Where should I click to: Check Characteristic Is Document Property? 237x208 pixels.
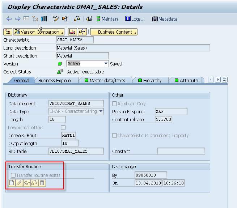pyautogui.click(x=115, y=136)
